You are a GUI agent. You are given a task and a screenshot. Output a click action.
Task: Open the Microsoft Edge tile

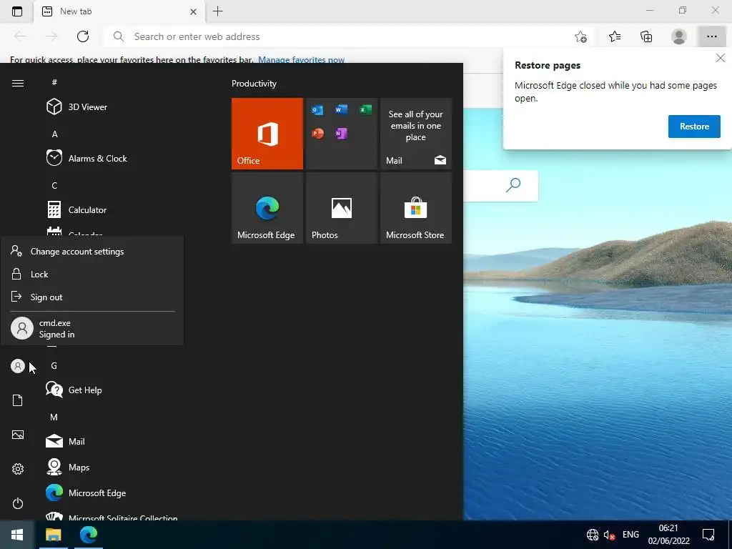267,208
